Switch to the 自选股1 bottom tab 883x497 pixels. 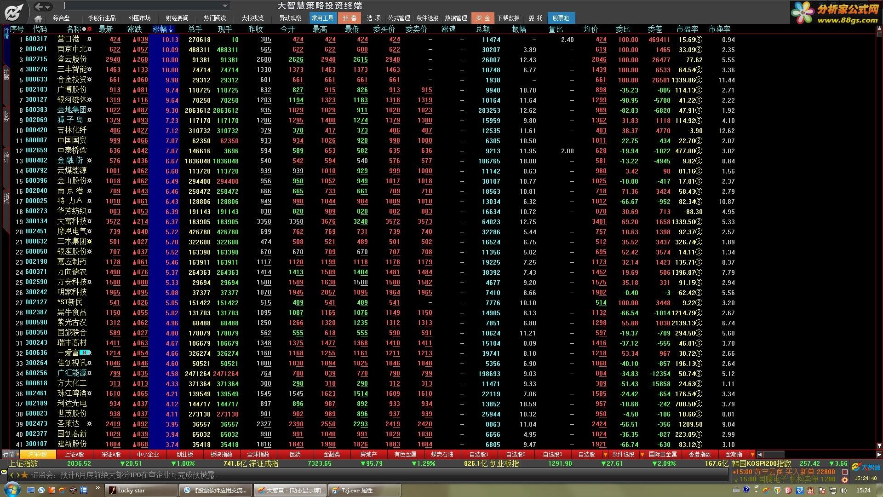[479, 454]
